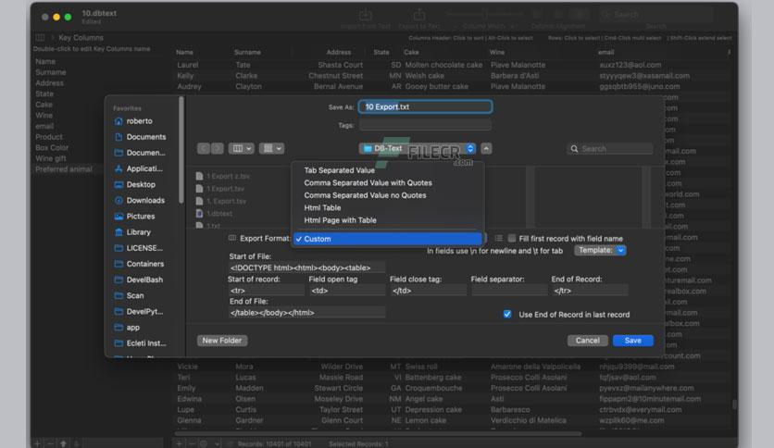Click the magnifier icon in the dialog search field
The image size is (774, 448).
click(574, 148)
